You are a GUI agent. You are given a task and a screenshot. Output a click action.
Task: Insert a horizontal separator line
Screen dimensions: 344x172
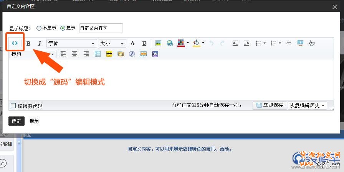288,43
